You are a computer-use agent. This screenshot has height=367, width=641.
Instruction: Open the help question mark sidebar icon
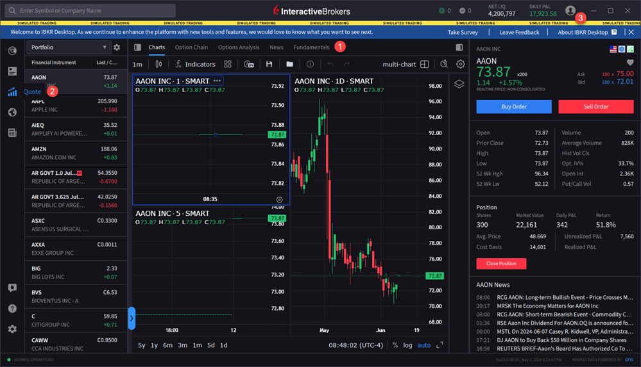point(12,309)
